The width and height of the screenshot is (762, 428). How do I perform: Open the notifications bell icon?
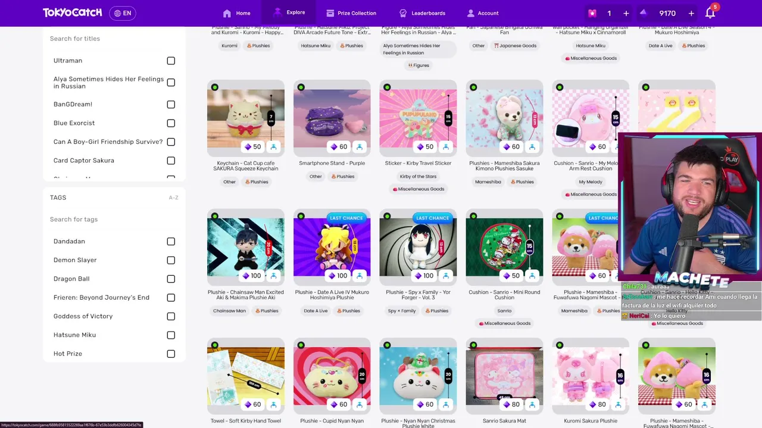(710, 13)
